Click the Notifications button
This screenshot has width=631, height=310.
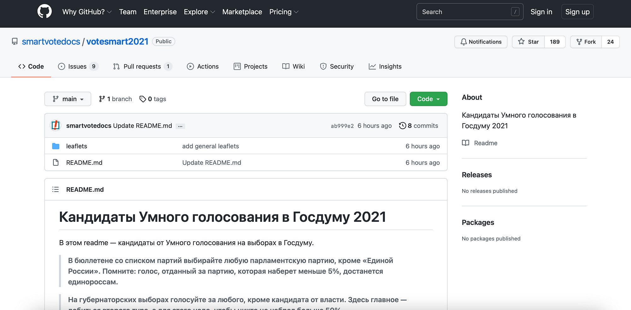(x=481, y=42)
